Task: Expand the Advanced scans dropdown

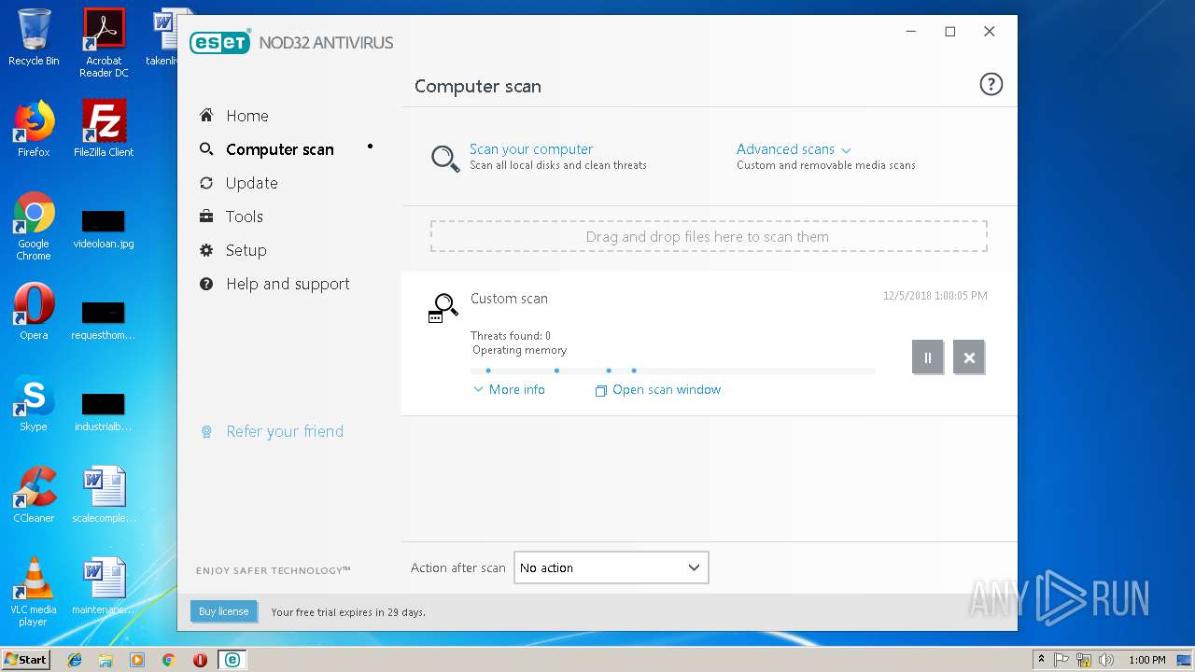Action: 794,148
